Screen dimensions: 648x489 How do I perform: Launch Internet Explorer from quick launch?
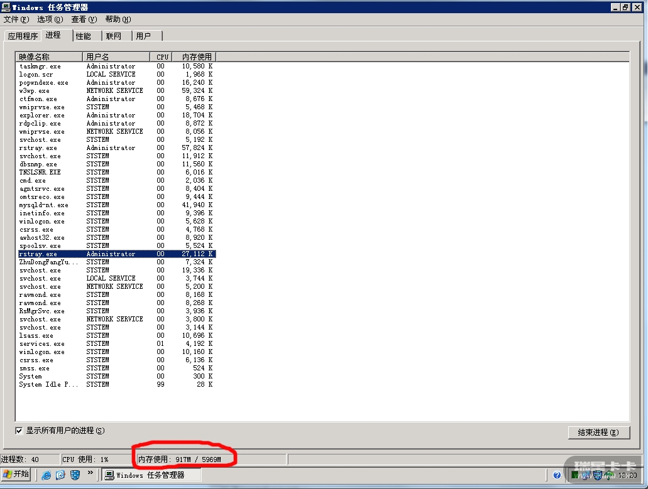coord(47,475)
